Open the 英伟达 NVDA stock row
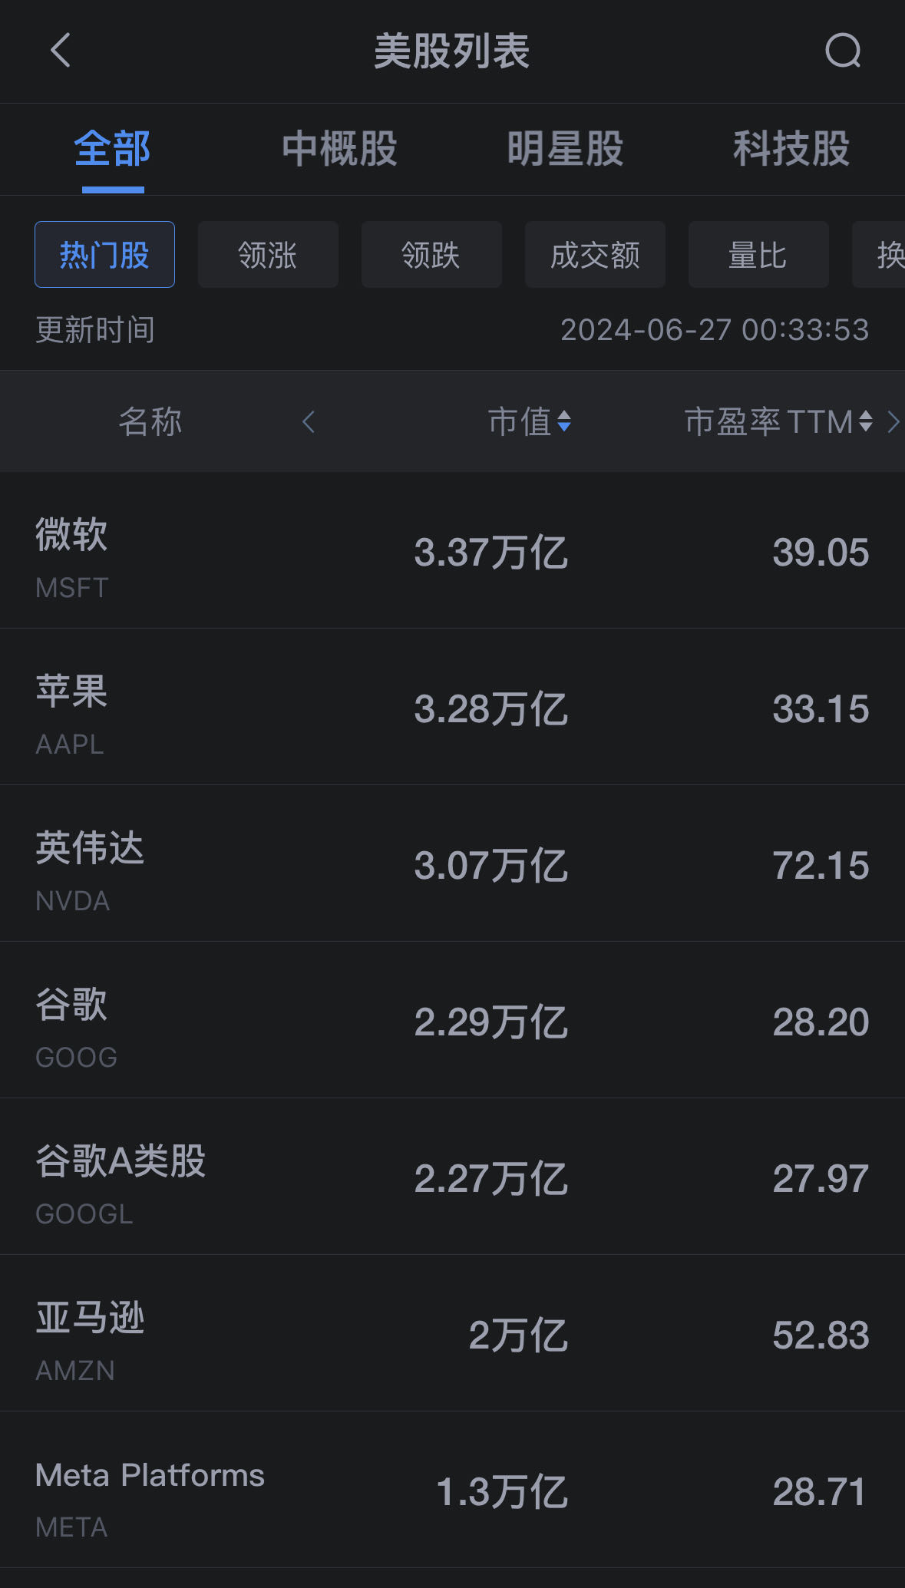The image size is (905, 1588). [452, 865]
